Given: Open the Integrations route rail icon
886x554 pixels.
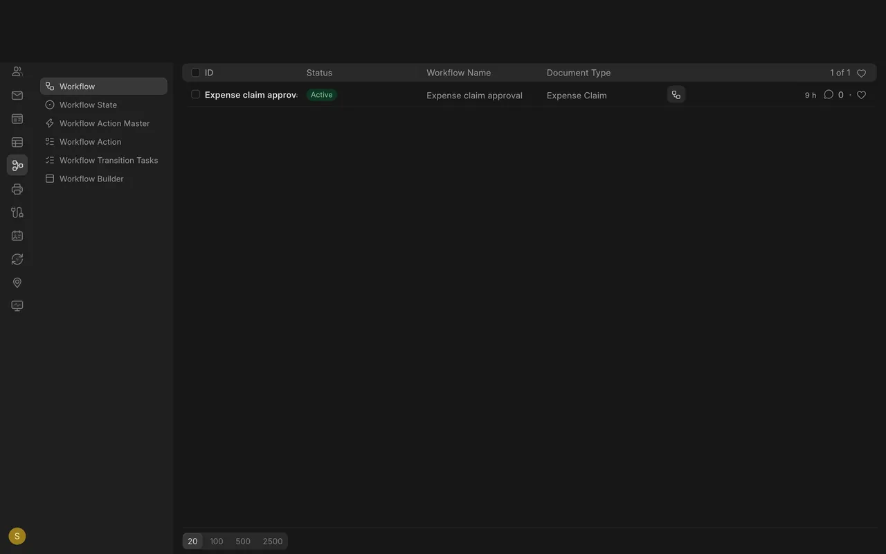Looking at the screenshot, I should (x=17, y=213).
